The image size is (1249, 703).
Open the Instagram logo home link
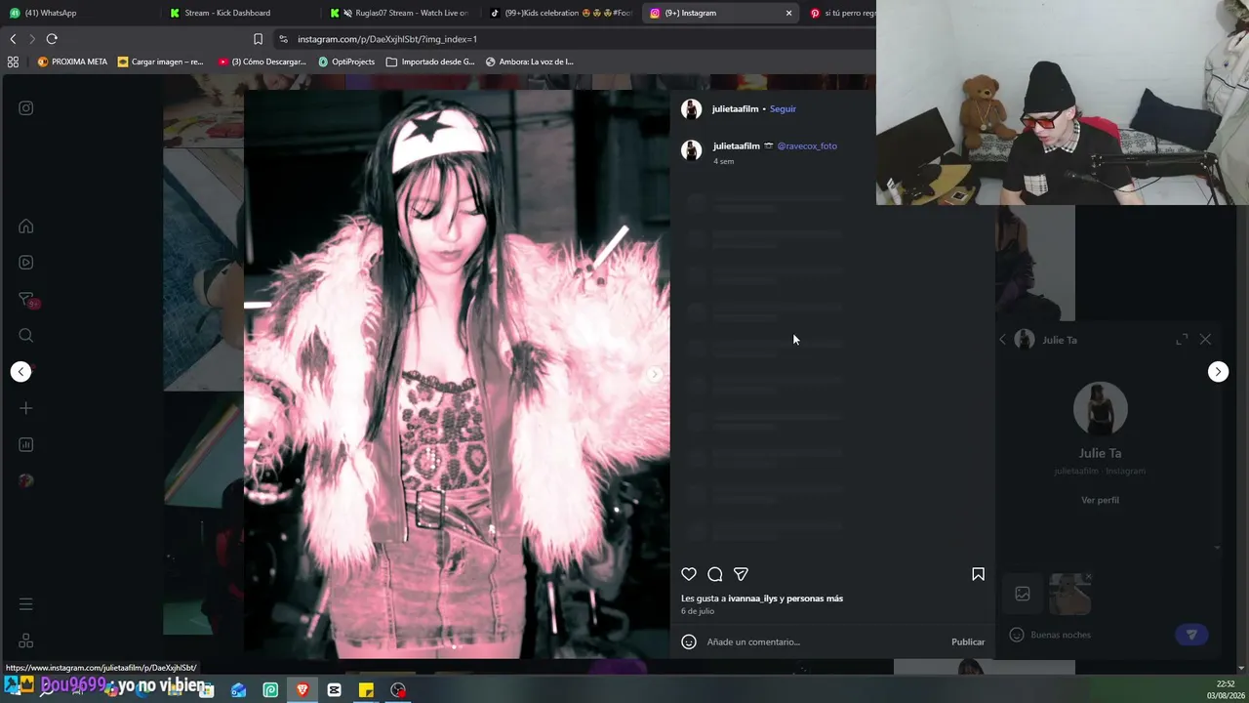26,108
